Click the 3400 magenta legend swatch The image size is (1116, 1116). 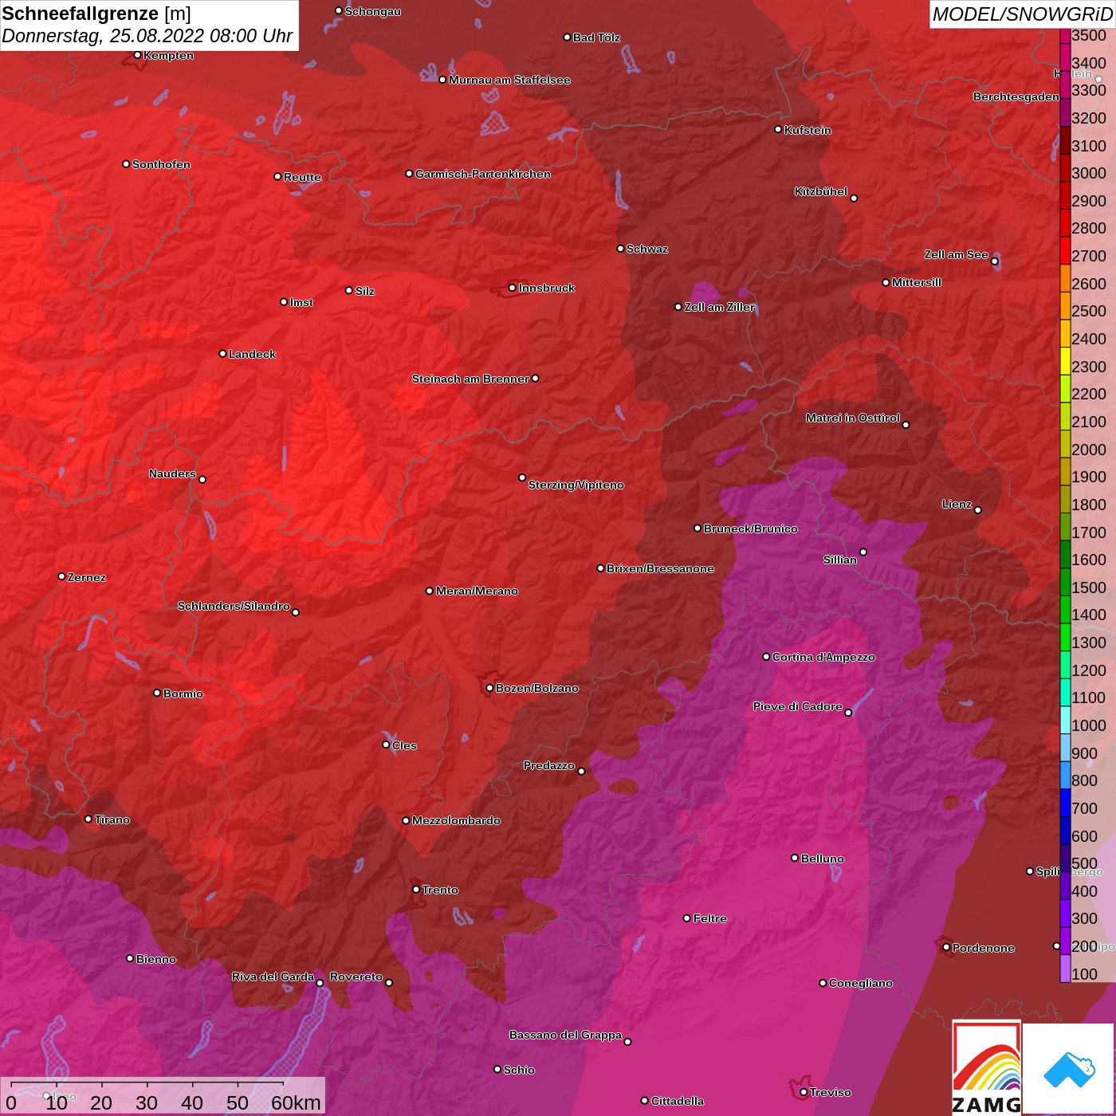(1065, 57)
